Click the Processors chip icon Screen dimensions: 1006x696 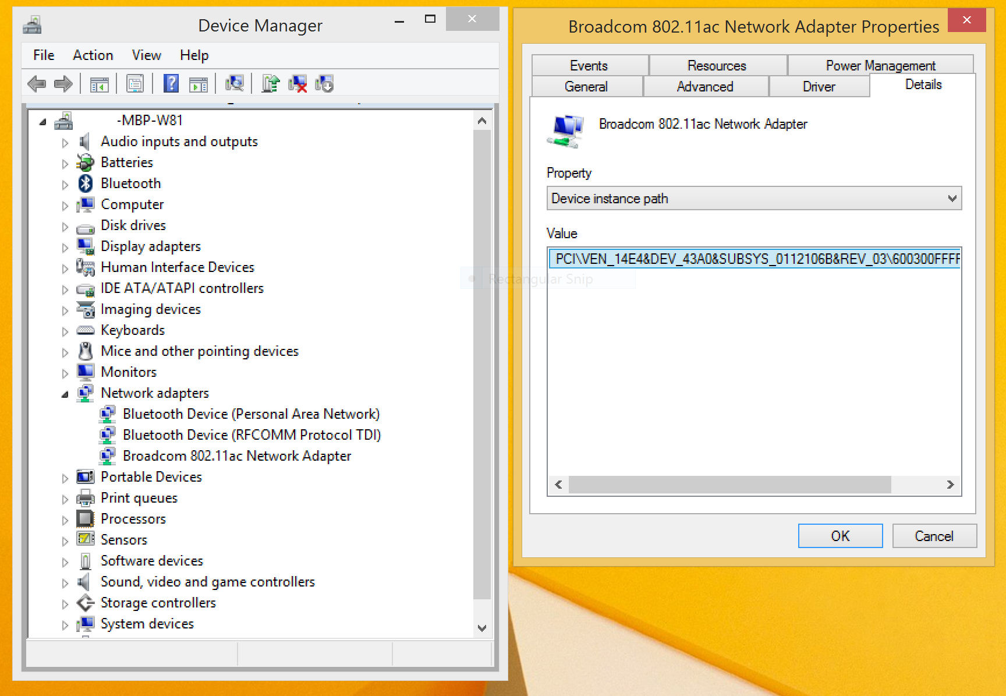[86, 519]
